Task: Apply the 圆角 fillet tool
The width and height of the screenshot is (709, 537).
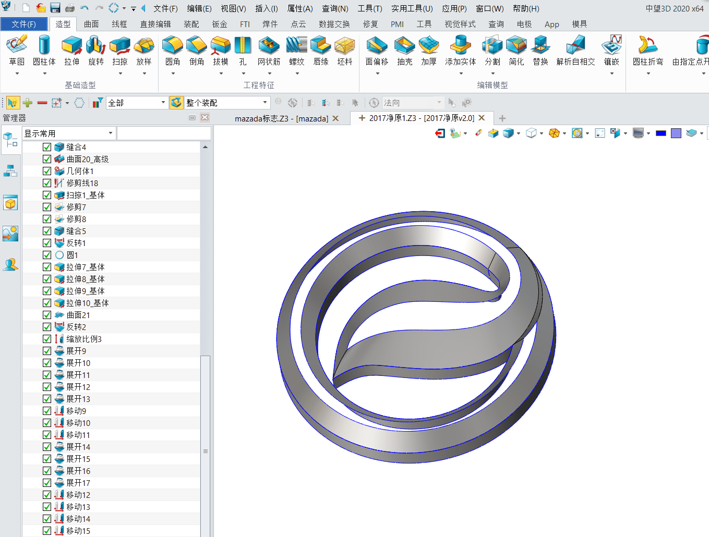Action: click(x=173, y=51)
